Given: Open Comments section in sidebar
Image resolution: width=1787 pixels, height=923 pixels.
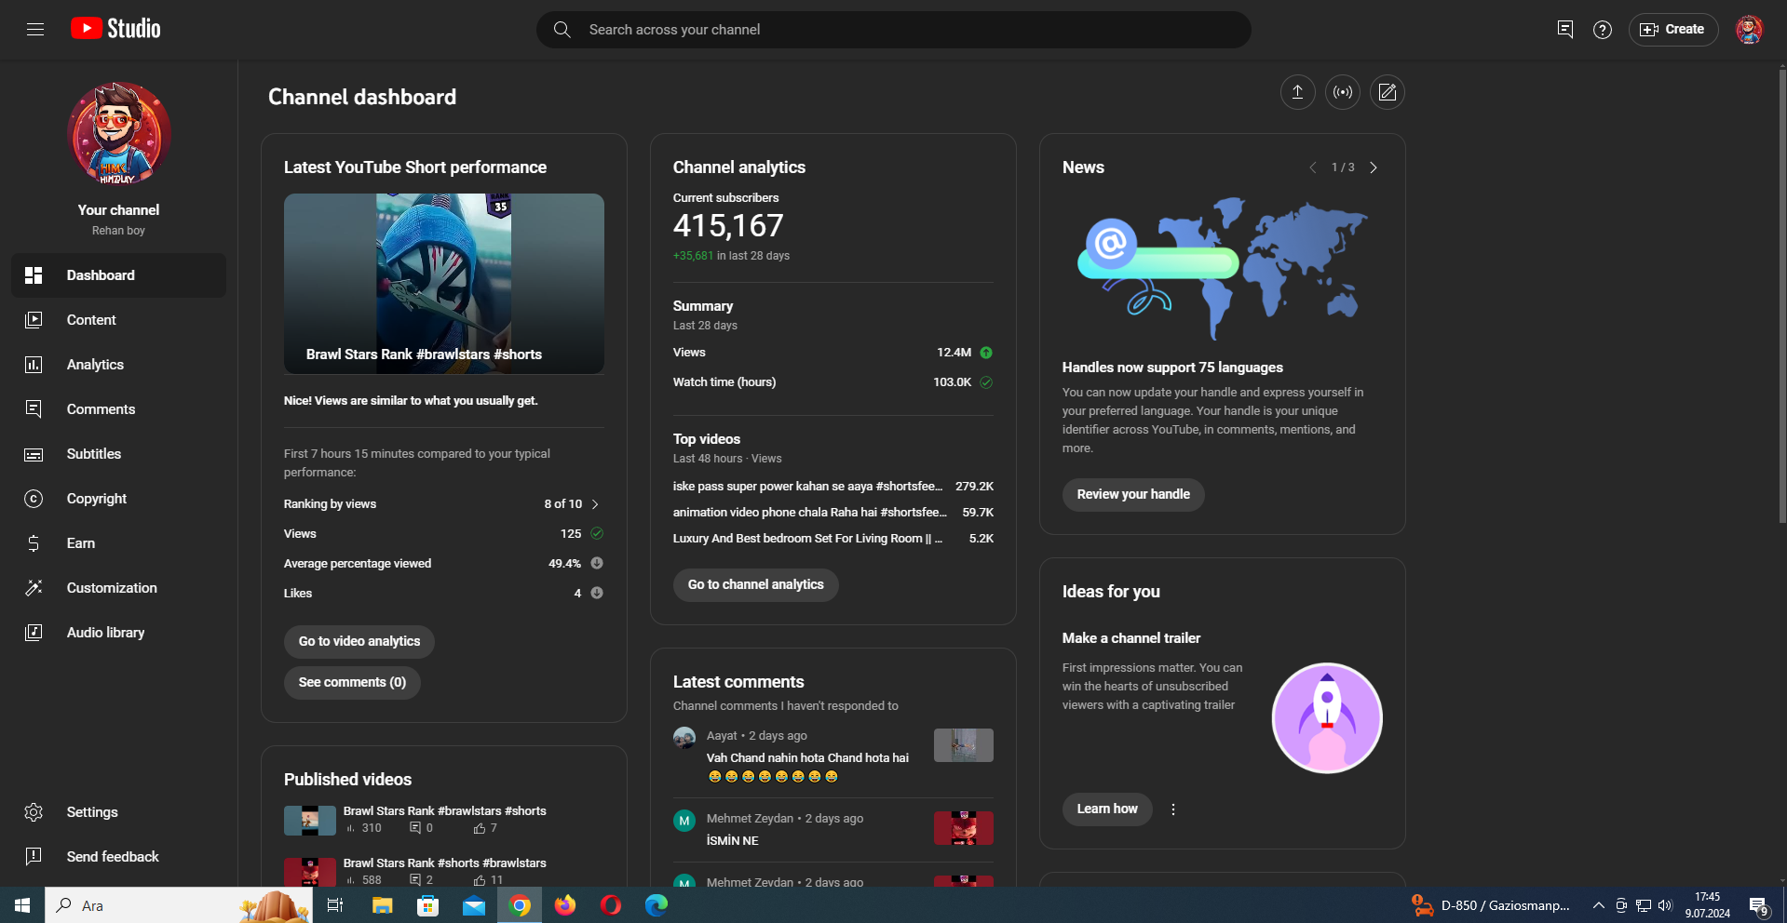Looking at the screenshot, I should tap(118, 409).
